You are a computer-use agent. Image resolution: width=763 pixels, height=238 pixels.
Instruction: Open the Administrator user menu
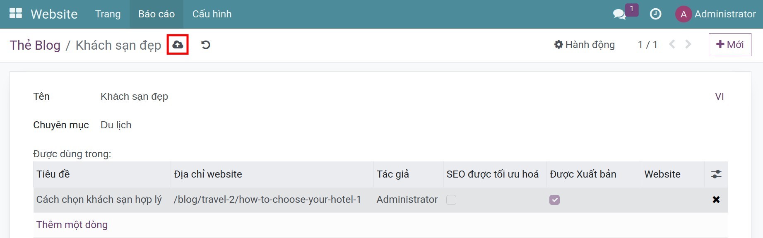(x=716, y=14)
